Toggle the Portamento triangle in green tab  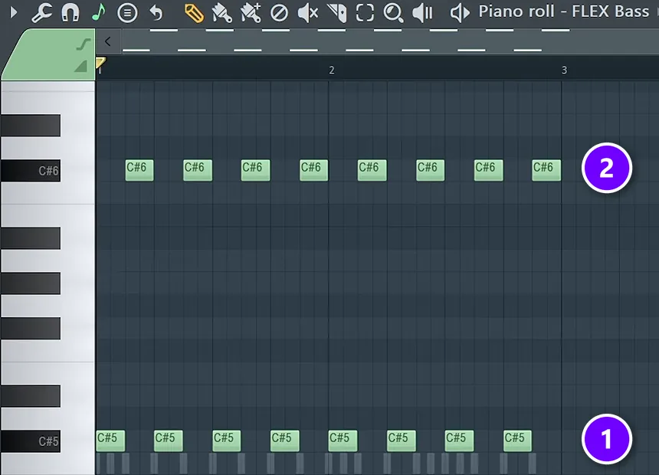point(80,66)
